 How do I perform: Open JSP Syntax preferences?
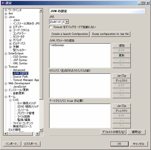(x=20, y=60)
